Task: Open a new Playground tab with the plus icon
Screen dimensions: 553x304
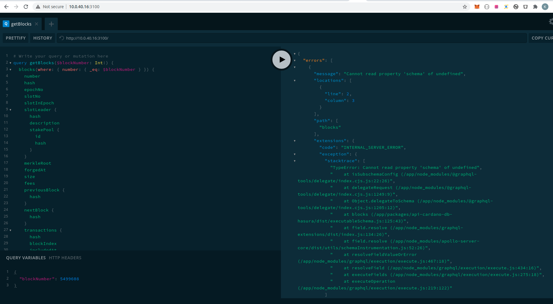Action: point(51,24)
